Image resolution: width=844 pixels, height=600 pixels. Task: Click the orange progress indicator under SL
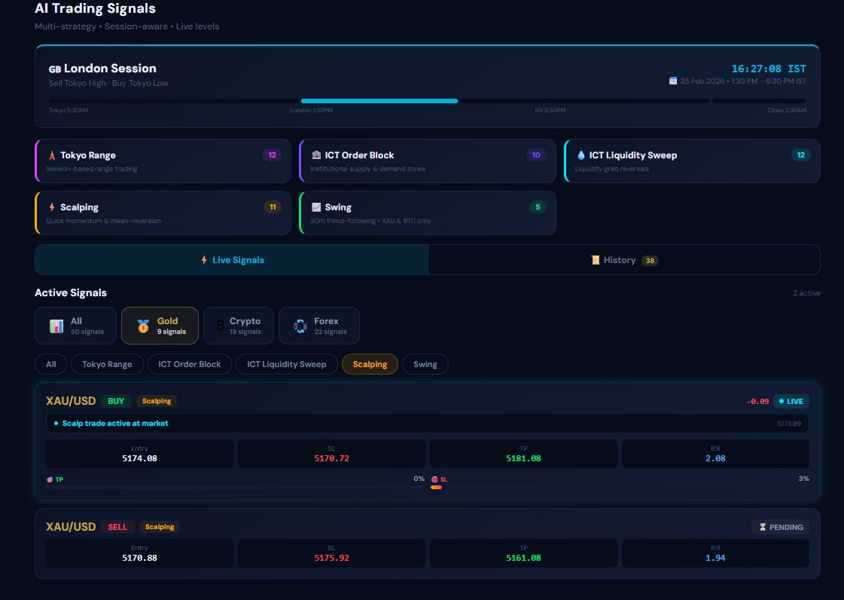[x=437, y=488]
